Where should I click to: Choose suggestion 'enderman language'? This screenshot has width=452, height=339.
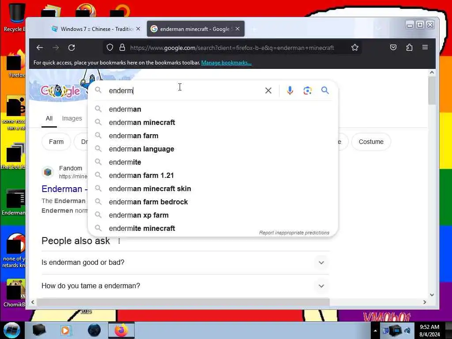[x=213, y=149]
